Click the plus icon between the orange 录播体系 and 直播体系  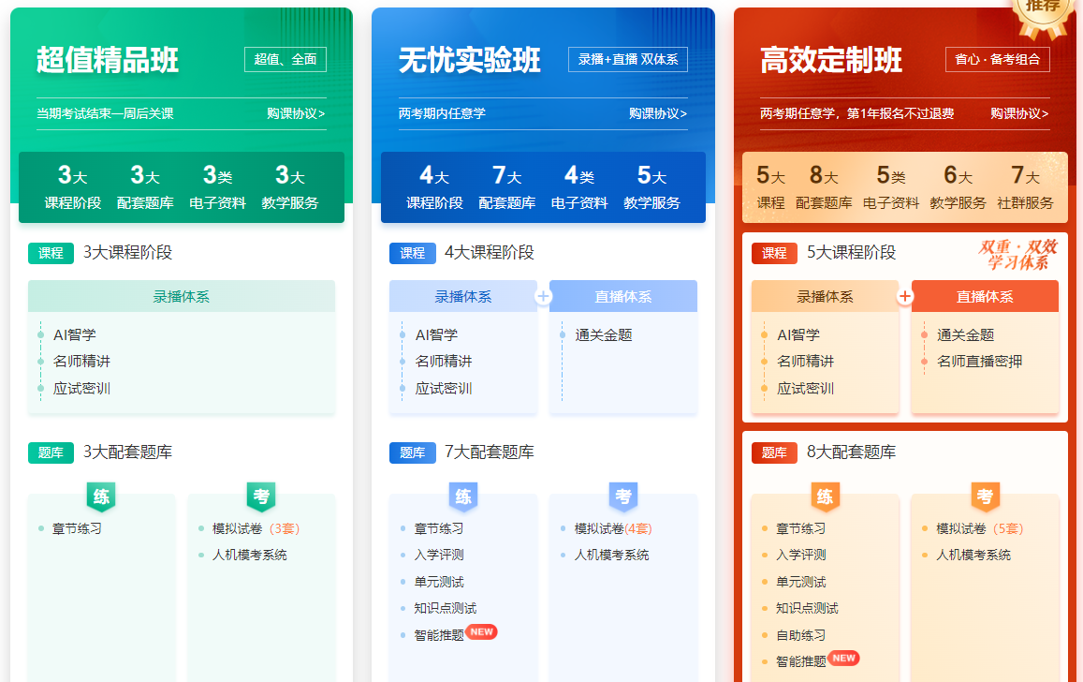905,296
